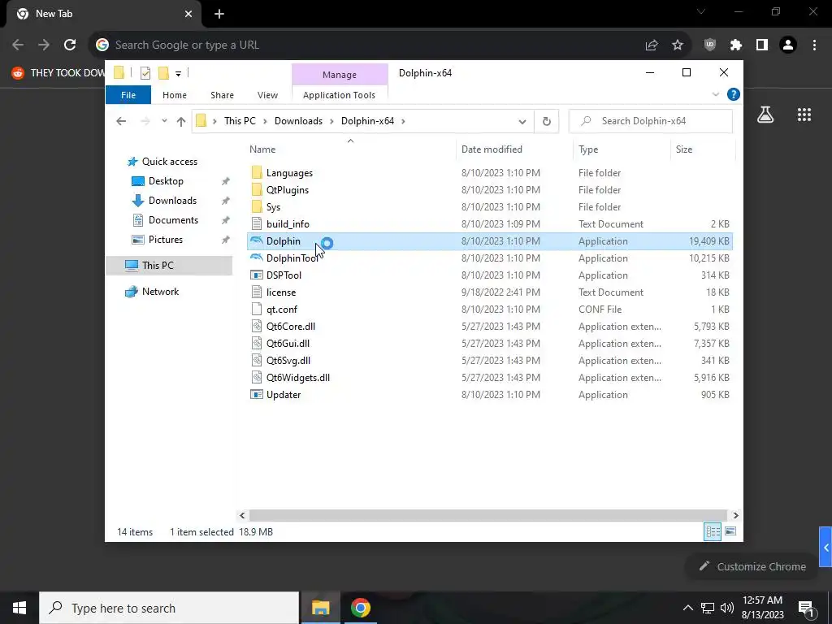Select the Qt6Widgets.dll file icon
Image resolution: width=832 pixels, height=624 pixels.
[257, 377]
